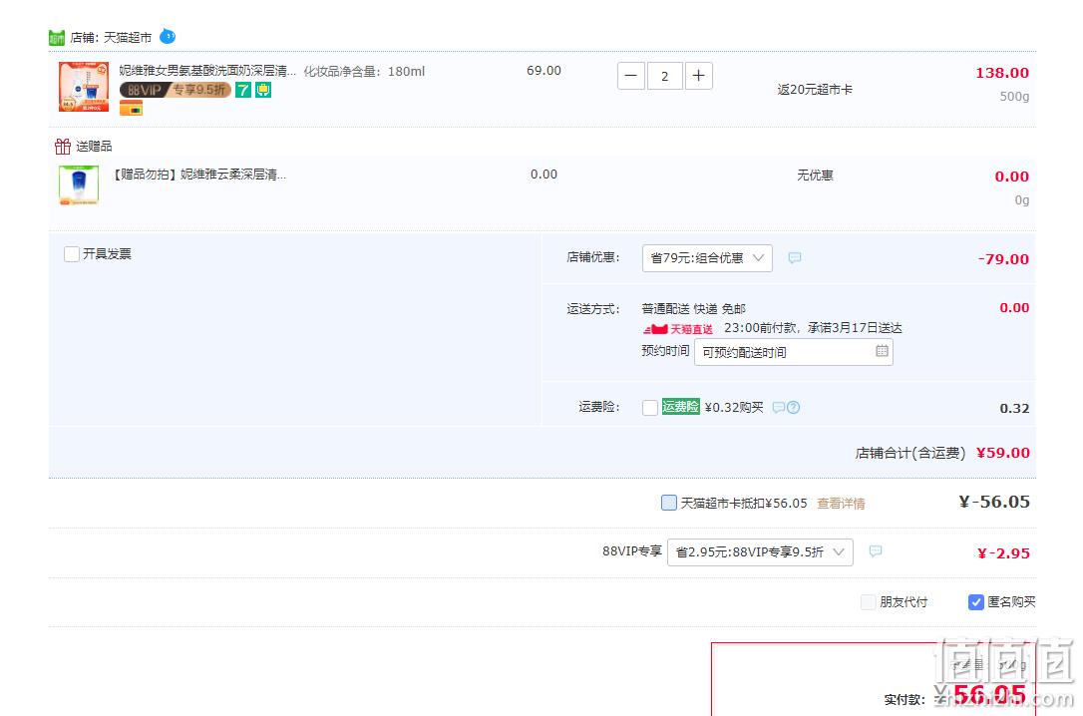Click the 无优惠 text in gift row
The width and height of the screenshot is (1083, 716).
pos(815,176)
